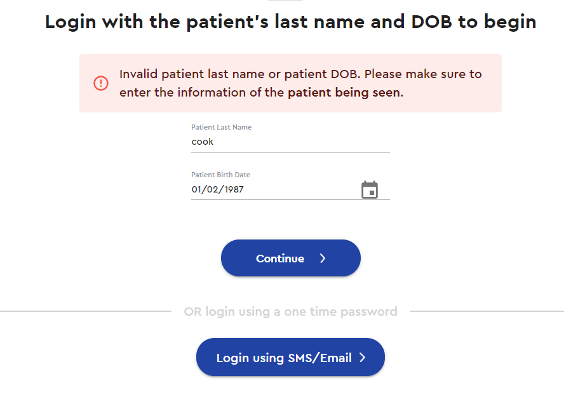Choose Login using SMS/Email option
The height and width of the screenshot is (418, 564).
coord(291,357)
